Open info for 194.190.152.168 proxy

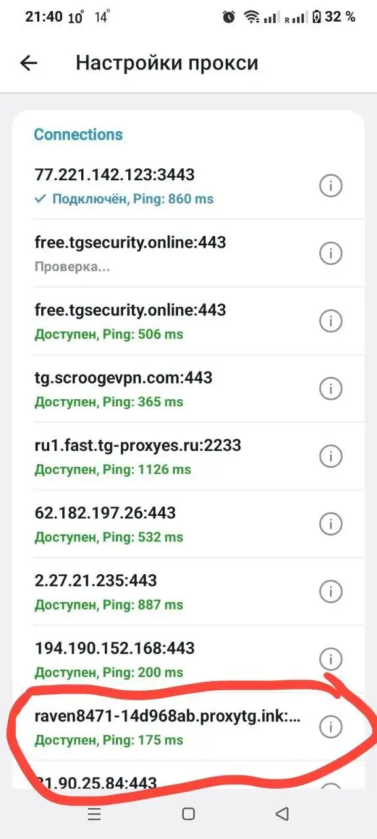[x=331, y=659]
